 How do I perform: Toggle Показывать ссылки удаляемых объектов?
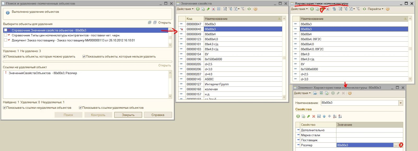[80, 108]
